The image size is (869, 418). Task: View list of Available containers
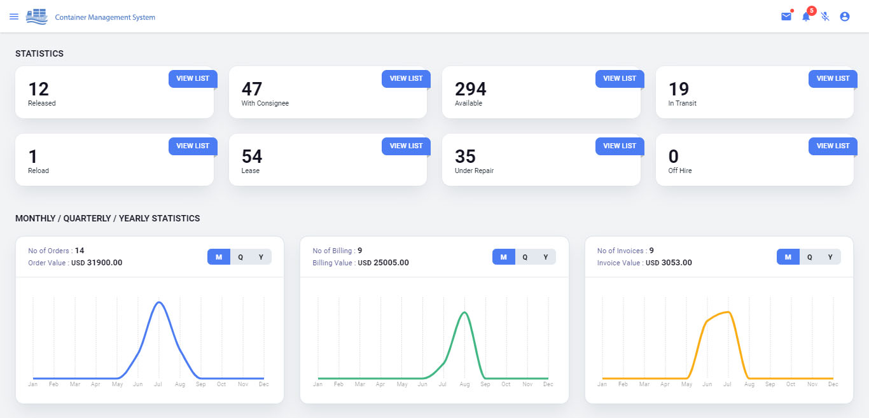(620, 79)
